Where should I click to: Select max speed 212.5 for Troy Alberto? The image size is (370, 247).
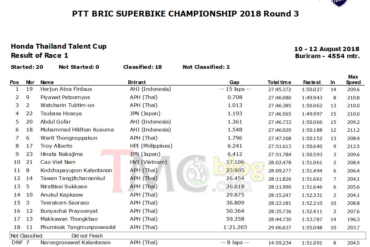[353, 146]
